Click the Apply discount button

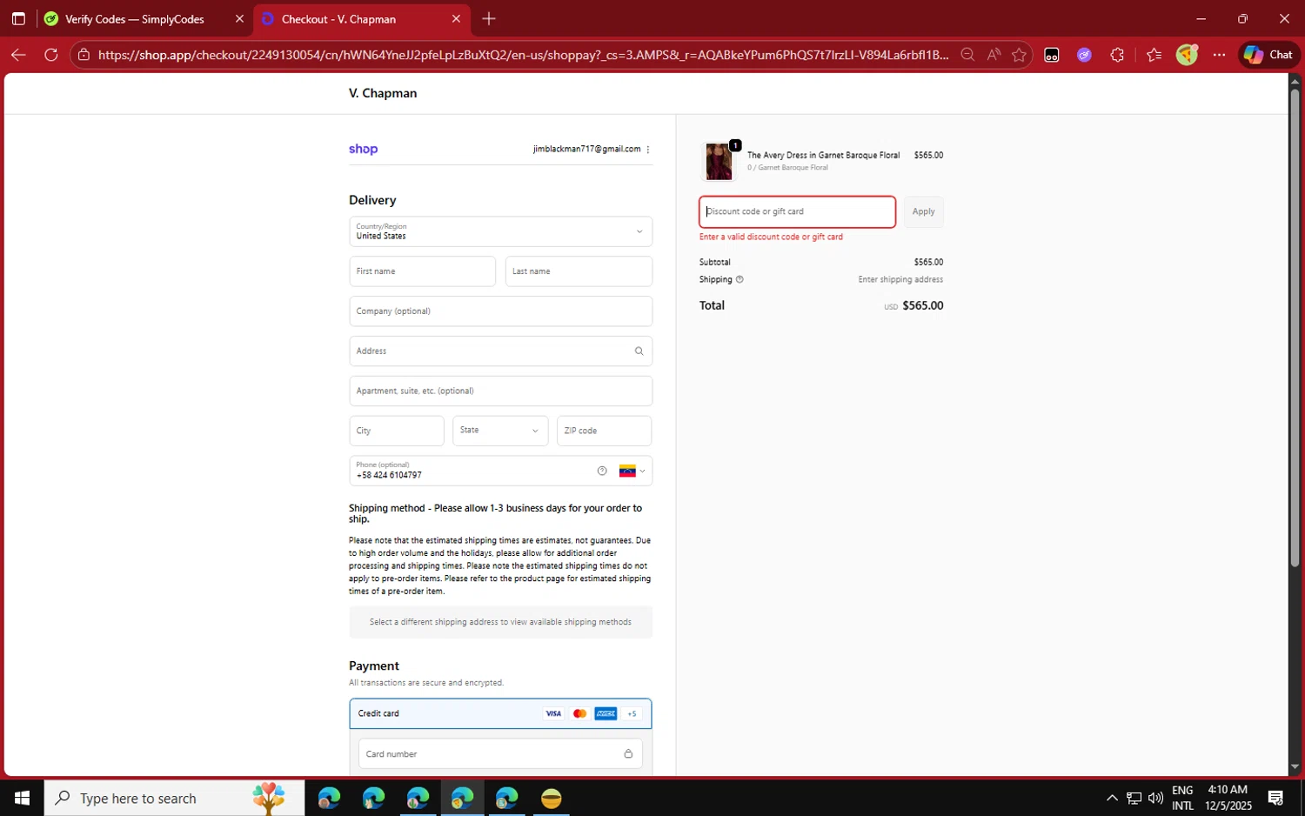click(923, 211)
